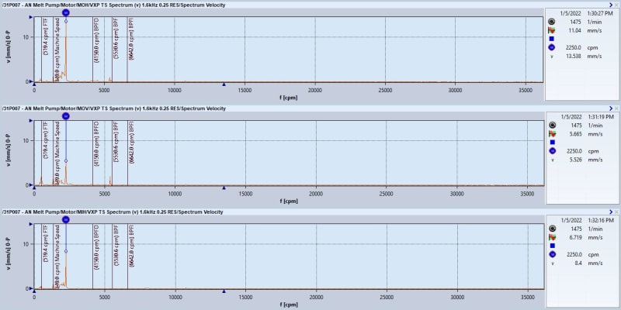Click X-axis start triangle marker on MOV chart

pos(34,188)
